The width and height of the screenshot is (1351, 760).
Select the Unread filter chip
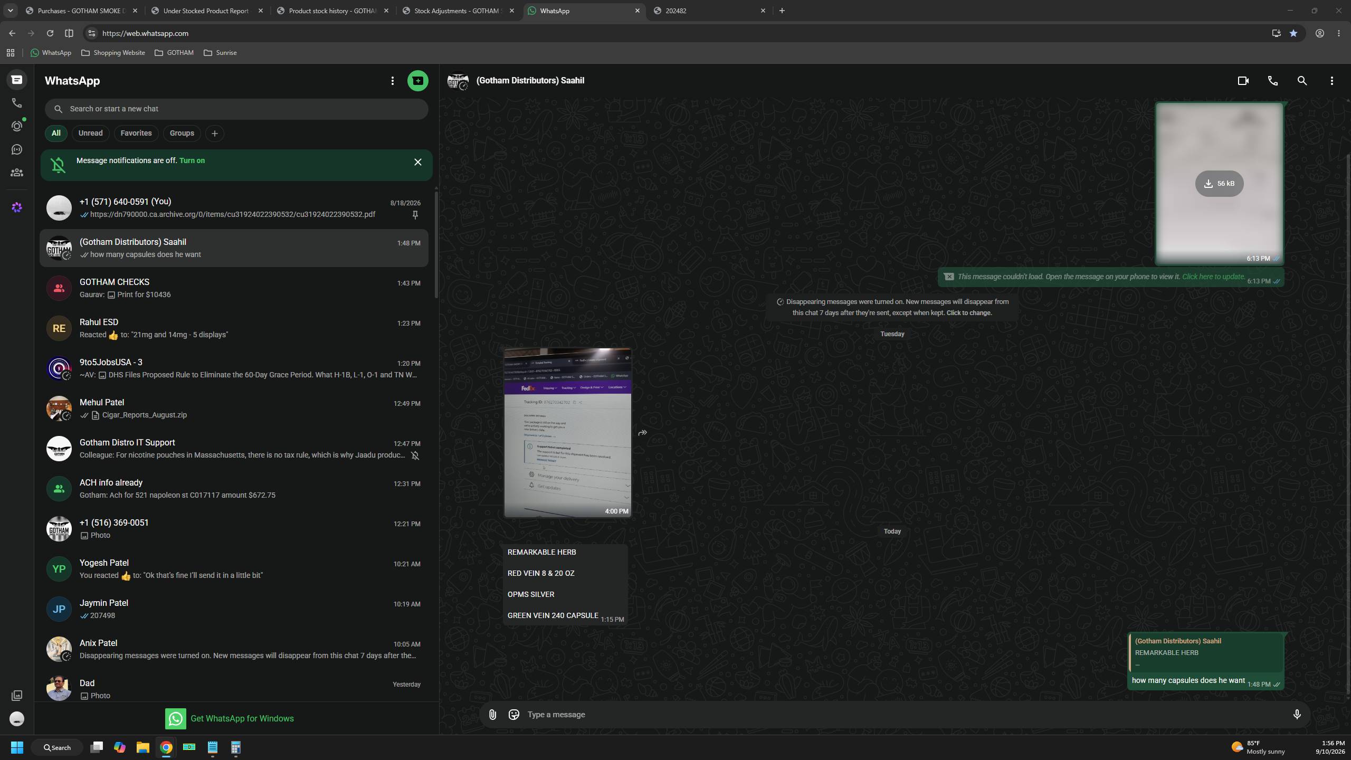pyautogui.click(x=91, y=133)
